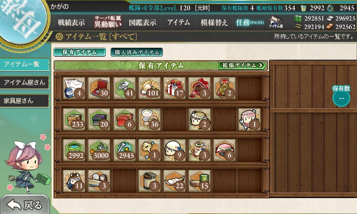This screenshot has width=357, height=214.
Task: Open 家具屋さん from the side menu
Action: [25, 101]
